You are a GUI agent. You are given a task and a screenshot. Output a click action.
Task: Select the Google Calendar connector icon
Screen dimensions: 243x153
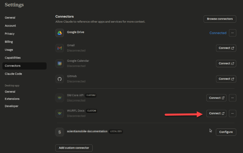pyautogui.click(x=59, y=63)
